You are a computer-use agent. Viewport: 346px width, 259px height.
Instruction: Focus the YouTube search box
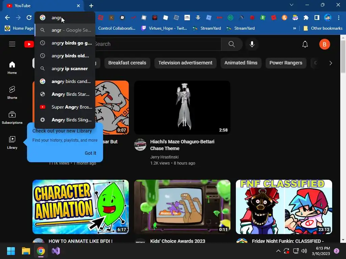click(x=157, y=44)
